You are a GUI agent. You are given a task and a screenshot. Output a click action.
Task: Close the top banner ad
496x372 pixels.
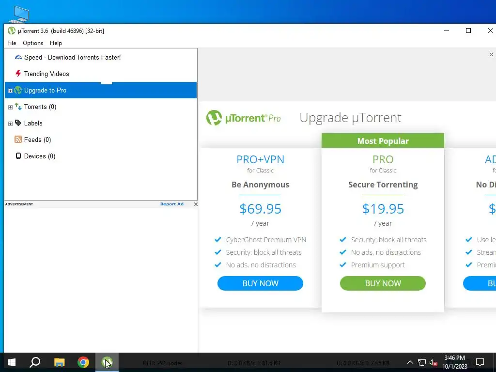tap(491, 54)
